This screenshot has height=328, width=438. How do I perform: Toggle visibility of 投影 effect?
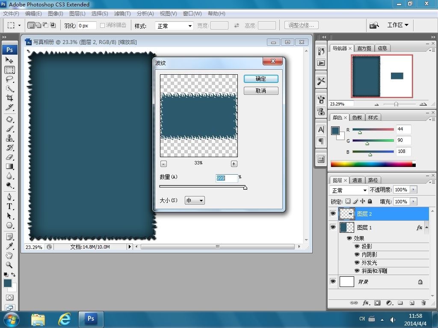tap(357, 246)
